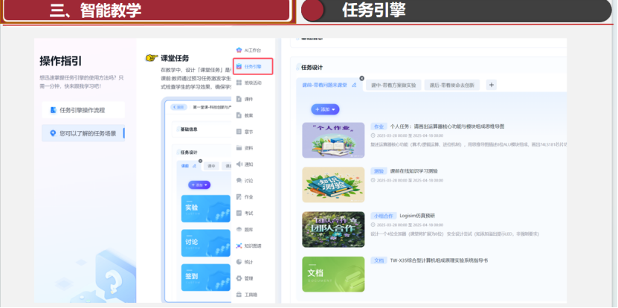Open the 知识图谱 sidebar entry
The height and width of the screenshot is (308, 618).
click(251, 246)
